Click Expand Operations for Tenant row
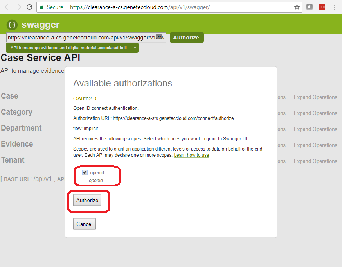The width and height of the screenshot is (342, 267). tap(315, 161)
